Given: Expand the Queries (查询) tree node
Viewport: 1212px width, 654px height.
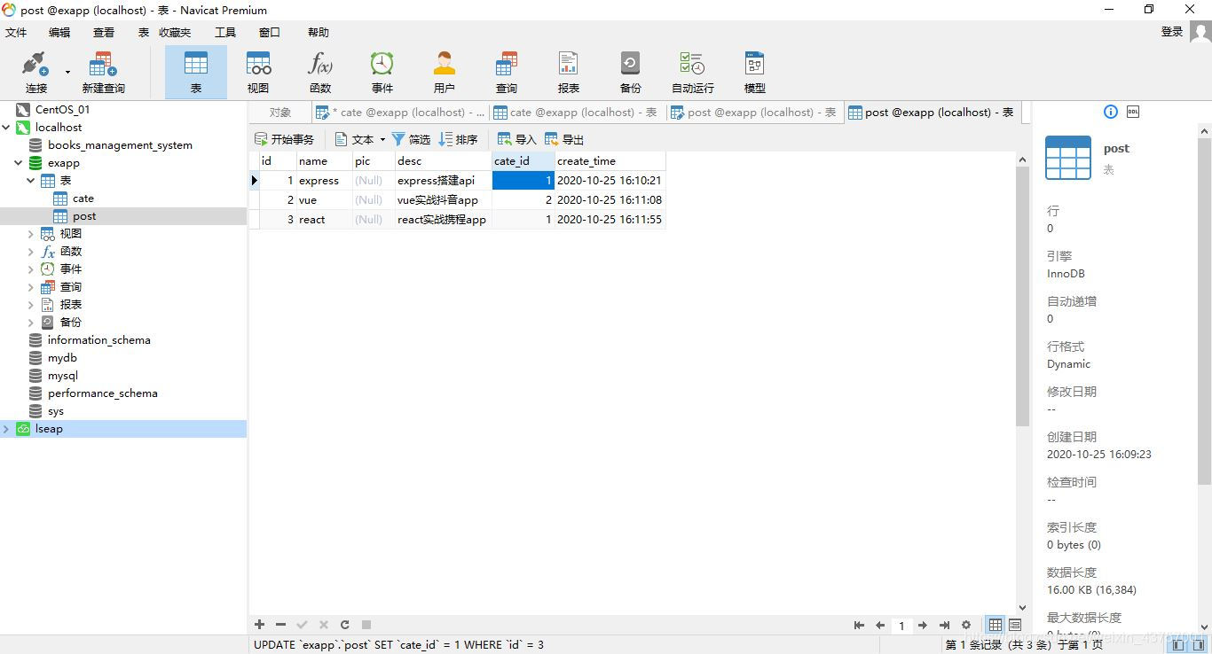Looking at the screenshot, I should [x=31, y=287].
